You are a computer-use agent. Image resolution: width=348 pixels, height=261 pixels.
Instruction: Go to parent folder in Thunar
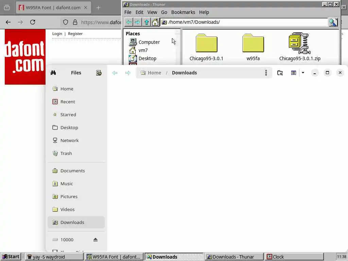click(x=146, y=22)
